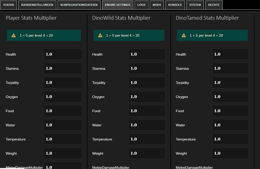The height and width of the screenshot is (169, 260).
Task: Edit DinoWild Oxygen multiplier field
Action: tap(147, 96)
